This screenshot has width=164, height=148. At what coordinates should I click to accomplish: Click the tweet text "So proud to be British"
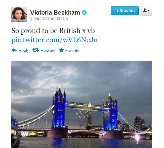[46, 31]
